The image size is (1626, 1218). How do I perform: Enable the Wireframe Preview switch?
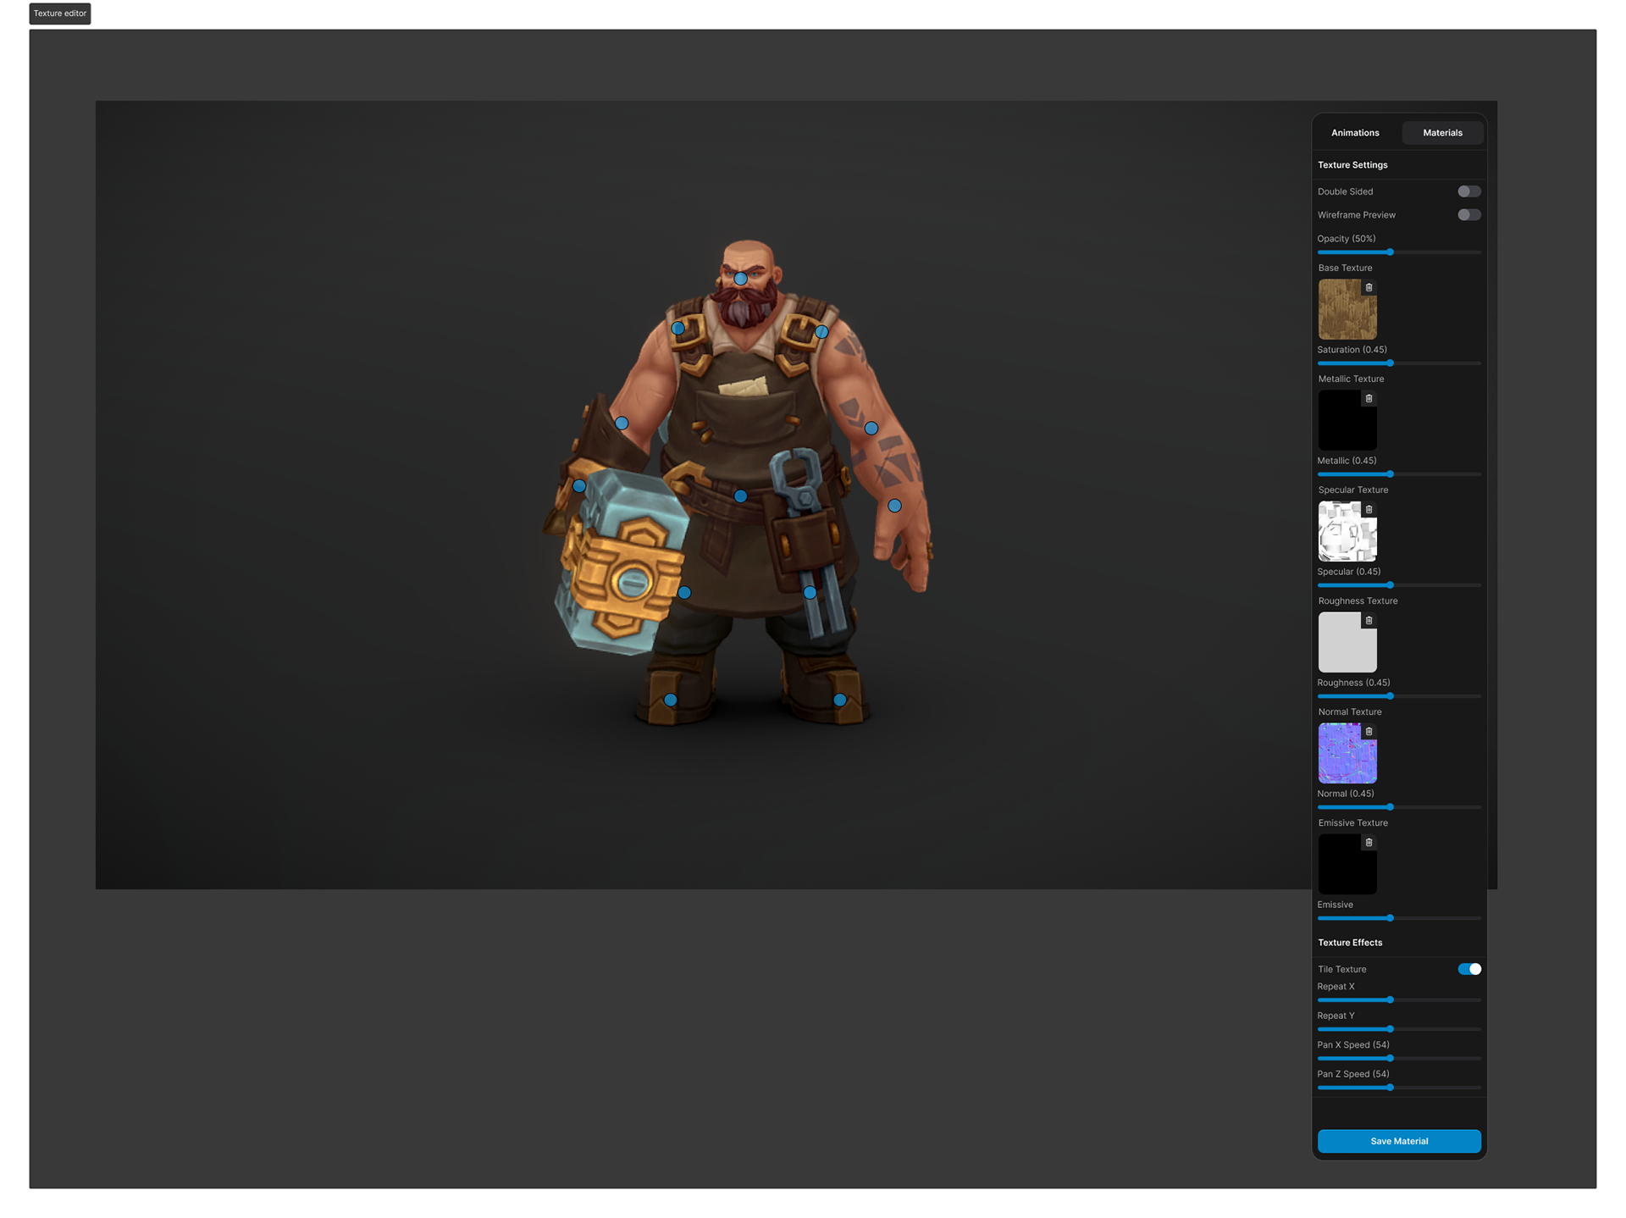pyautogui.click(x=1468, y=215)
